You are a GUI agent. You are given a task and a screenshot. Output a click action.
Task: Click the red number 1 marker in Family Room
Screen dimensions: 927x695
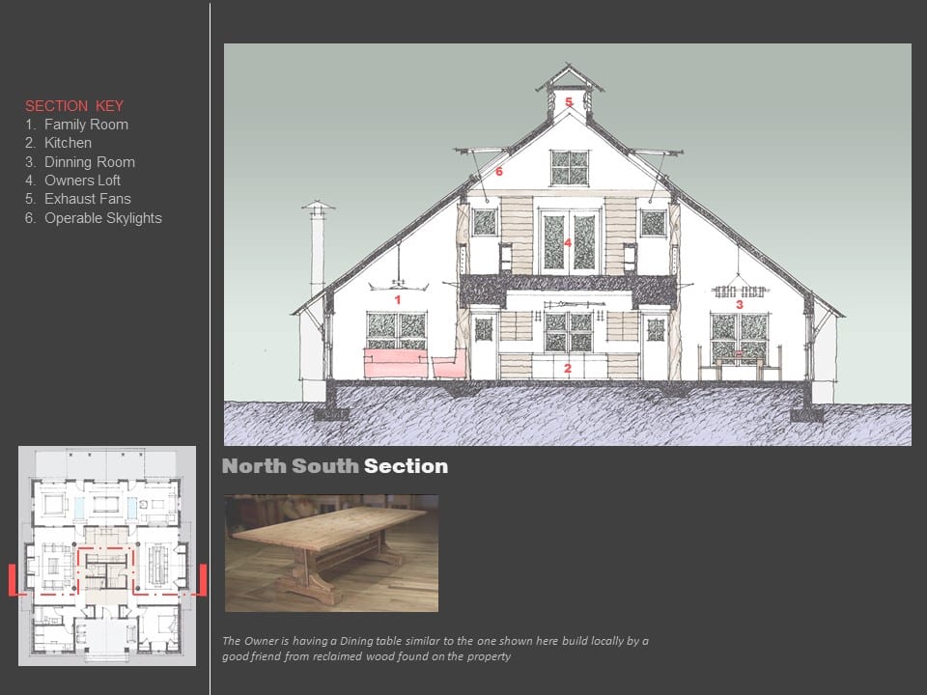(x=398, y=299)
